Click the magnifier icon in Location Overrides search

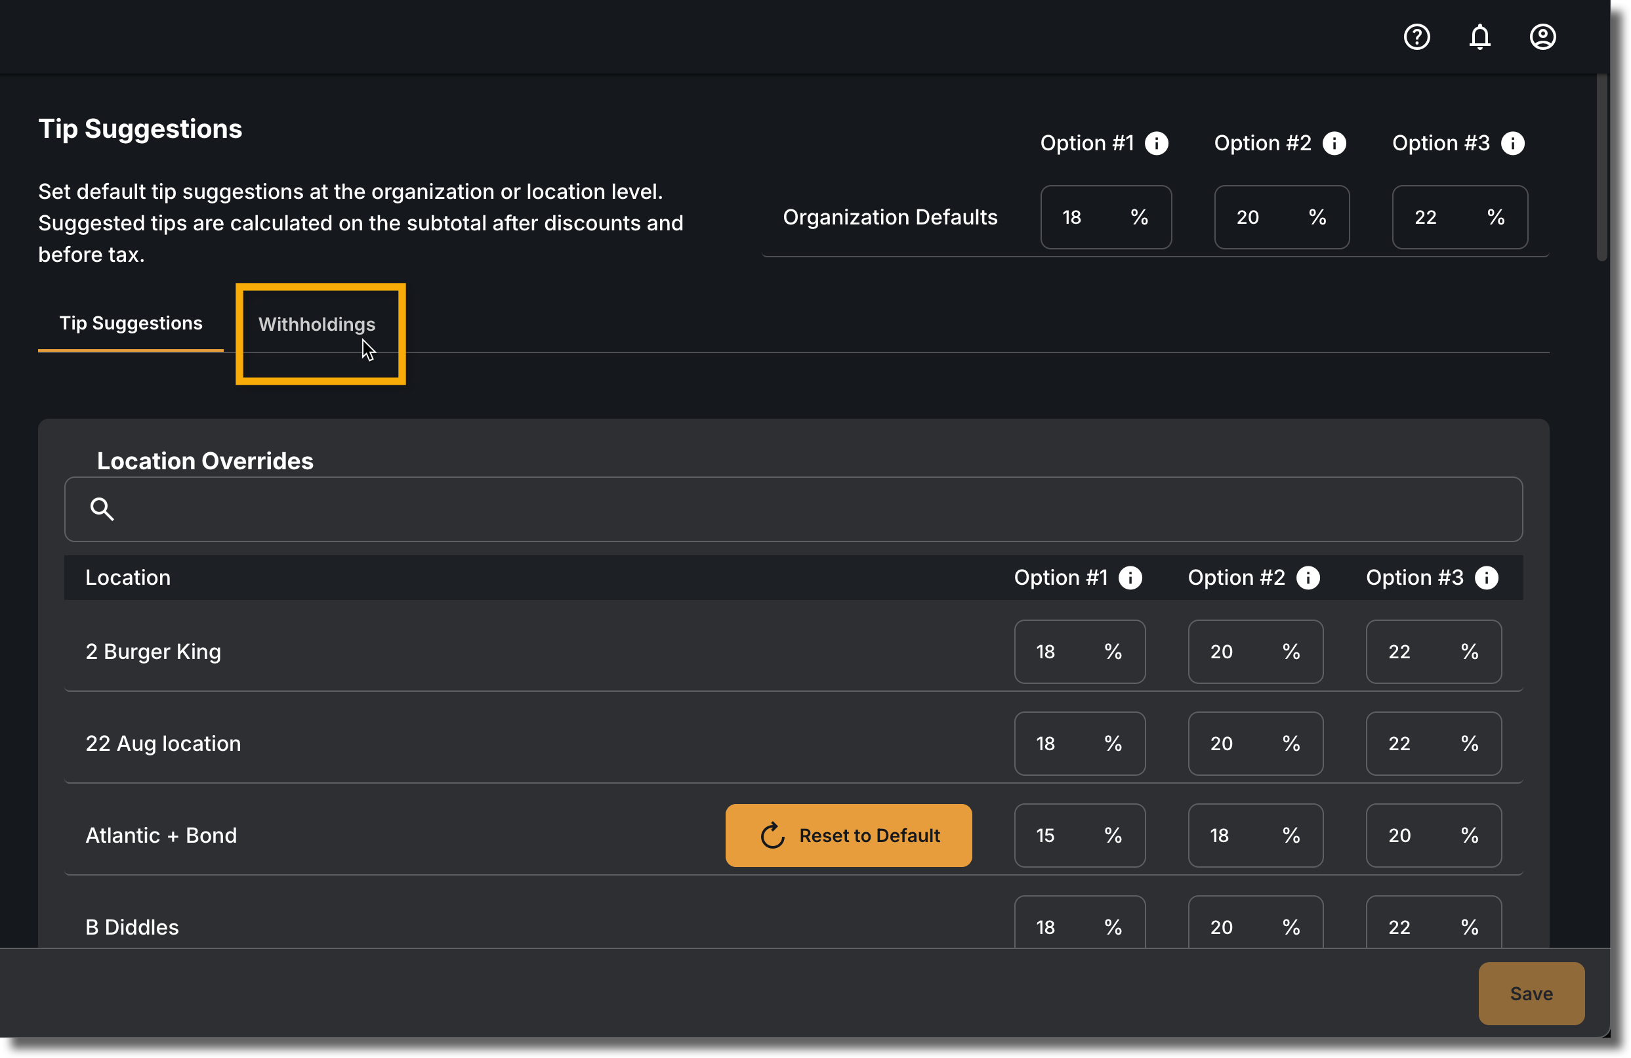(102, 509)
